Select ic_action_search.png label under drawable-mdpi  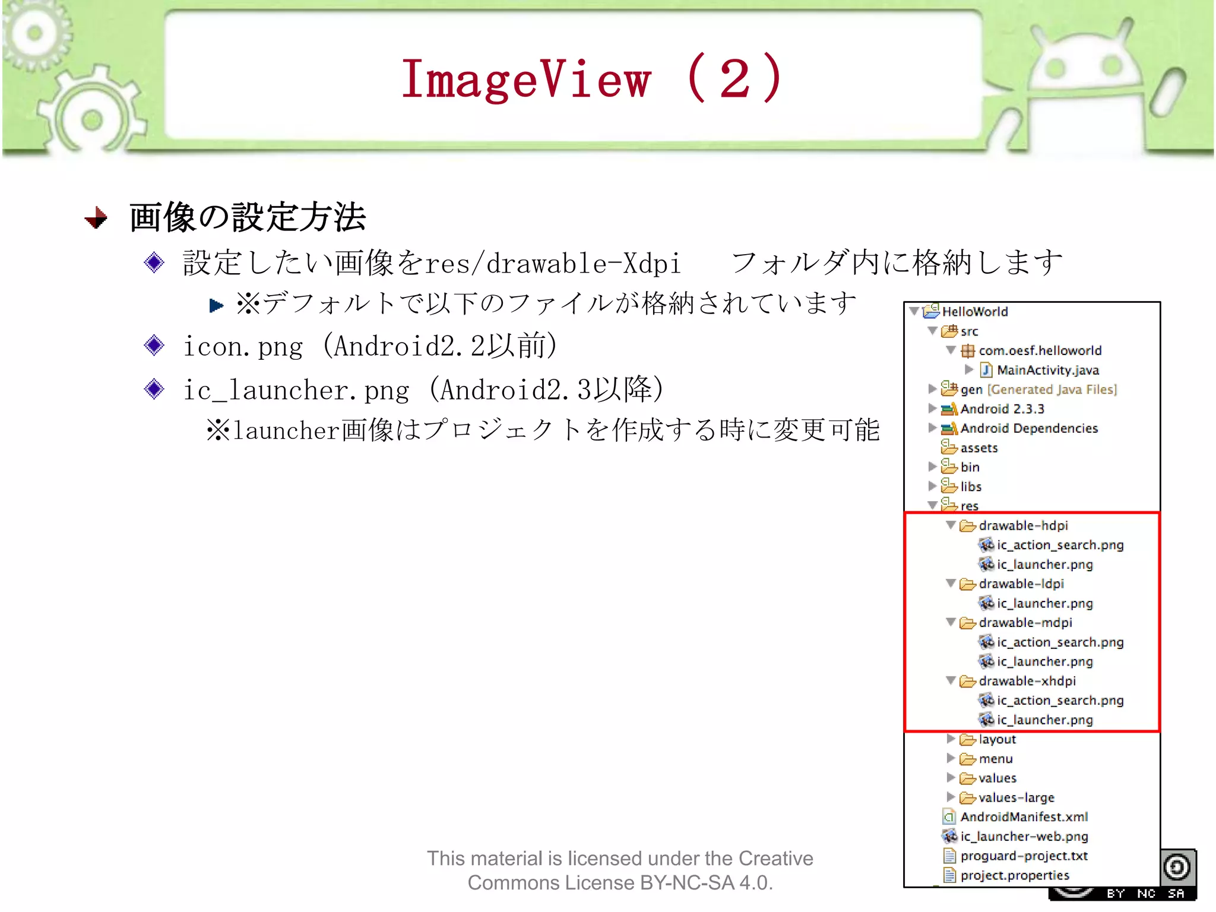pos(1060,642)
